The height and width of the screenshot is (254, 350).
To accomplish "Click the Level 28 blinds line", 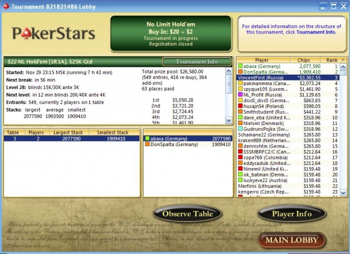I will tap(42, 87).
